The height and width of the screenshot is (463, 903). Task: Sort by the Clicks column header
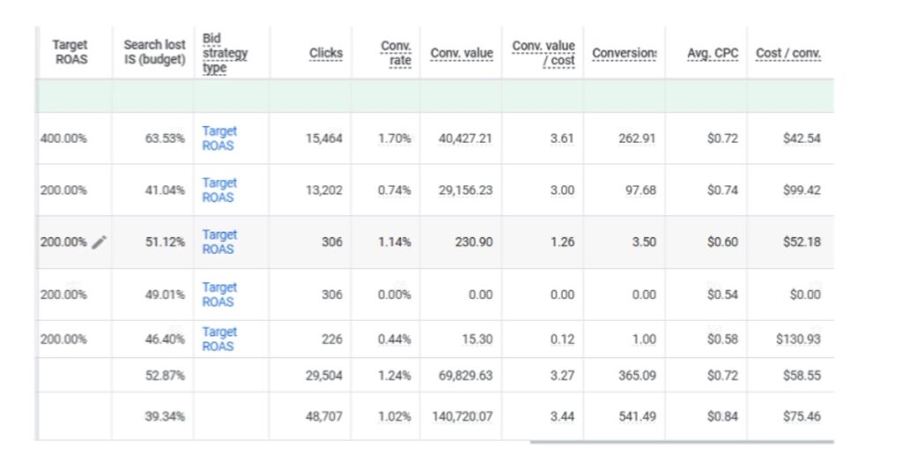(x=325, y=54)
